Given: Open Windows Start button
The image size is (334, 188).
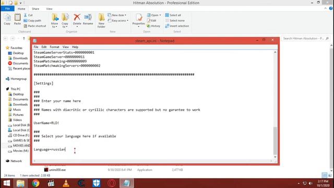Looking at the screenshot, I should (x=7, y=183).
